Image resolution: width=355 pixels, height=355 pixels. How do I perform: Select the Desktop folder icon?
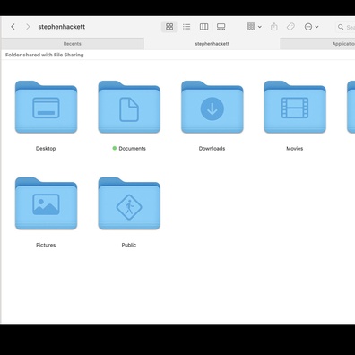(46, 107)
